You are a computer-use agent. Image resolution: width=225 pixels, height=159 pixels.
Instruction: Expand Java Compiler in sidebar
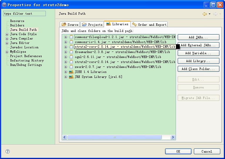point(7,39)
